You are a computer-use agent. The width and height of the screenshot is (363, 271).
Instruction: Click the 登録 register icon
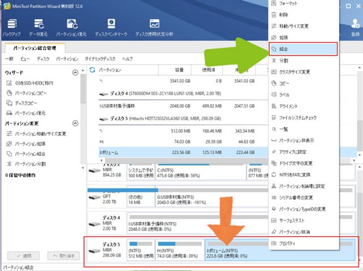355,28
